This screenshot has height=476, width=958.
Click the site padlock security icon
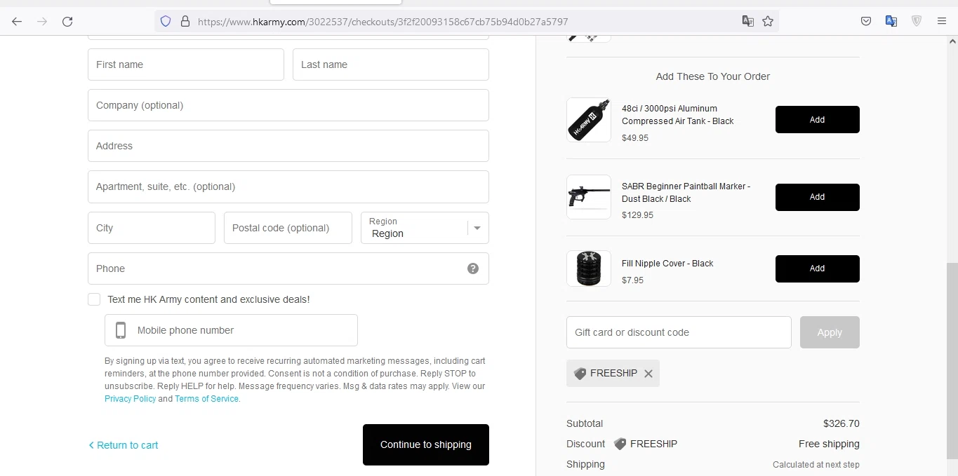[185, 21]
